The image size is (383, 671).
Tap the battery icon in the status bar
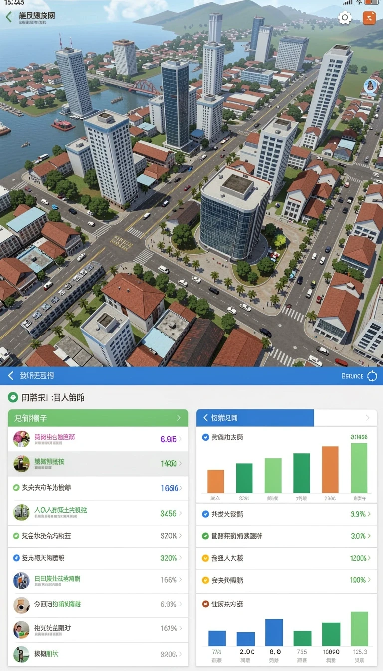click(x=371, y=3)
